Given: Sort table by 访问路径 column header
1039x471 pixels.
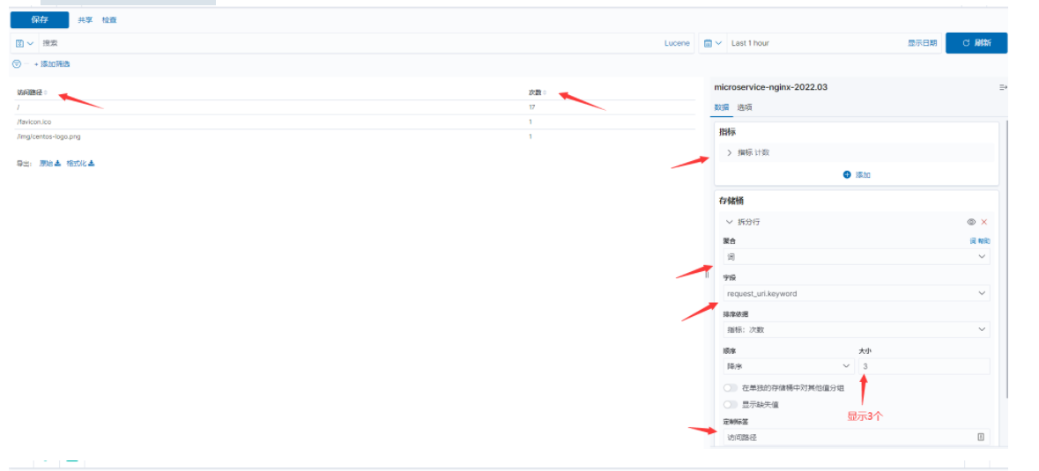Looking at the screenshot, I should pos(32,92).
